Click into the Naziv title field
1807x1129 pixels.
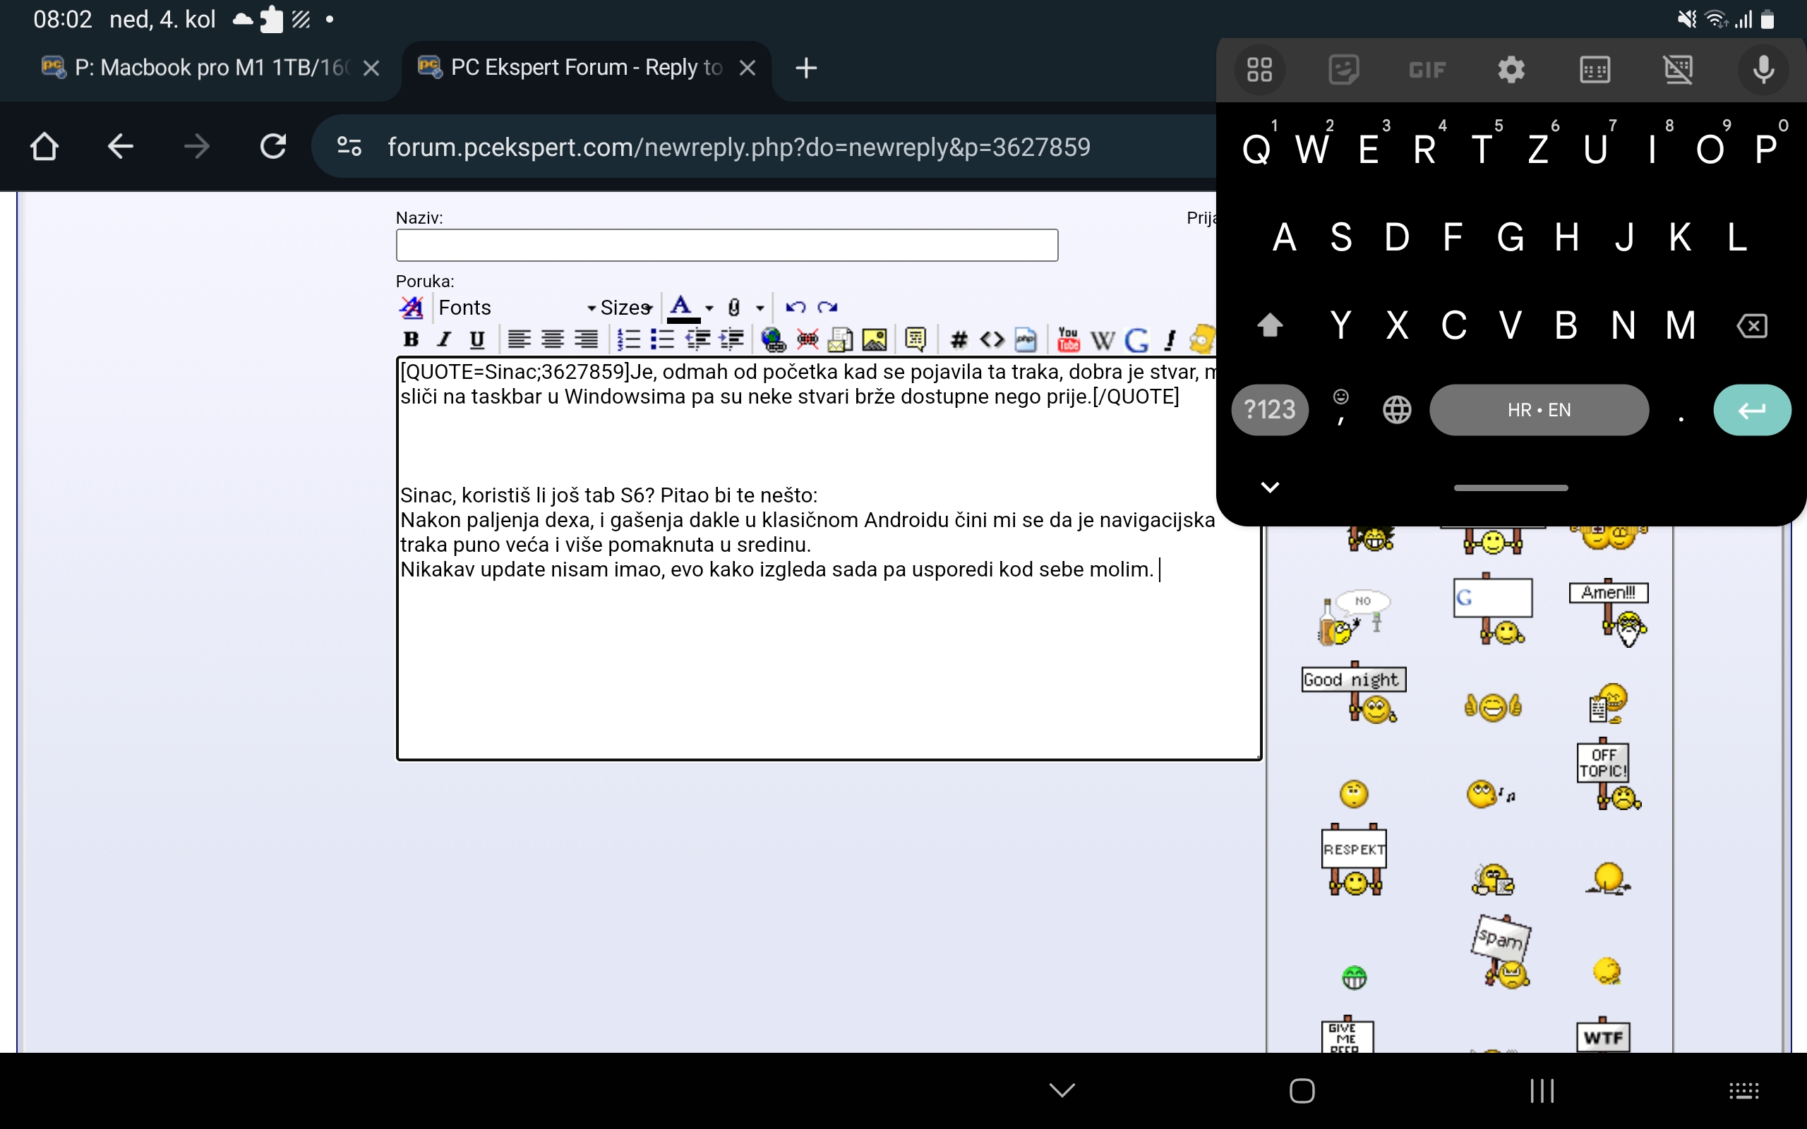tap(726, 245)
